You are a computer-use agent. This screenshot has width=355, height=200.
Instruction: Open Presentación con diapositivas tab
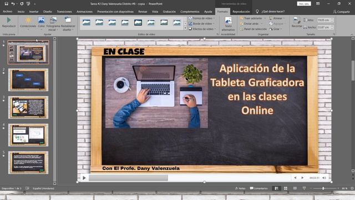click(x=115, y=12)
